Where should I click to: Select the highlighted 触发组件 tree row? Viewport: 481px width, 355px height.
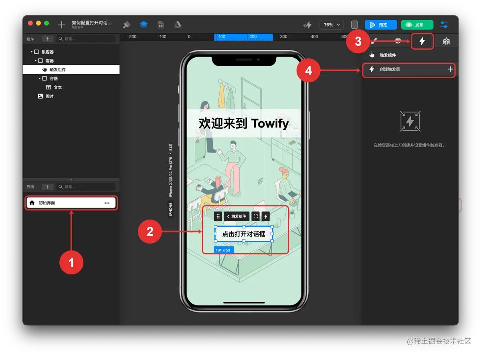(71, 70)
